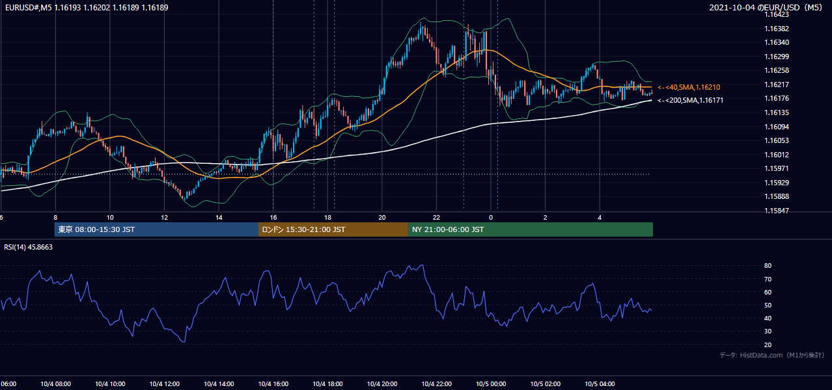This screenshot has width=832, height=390.
Task: Click the 10/4 08:00 bottom time label
Action: [x=55, y=384]
